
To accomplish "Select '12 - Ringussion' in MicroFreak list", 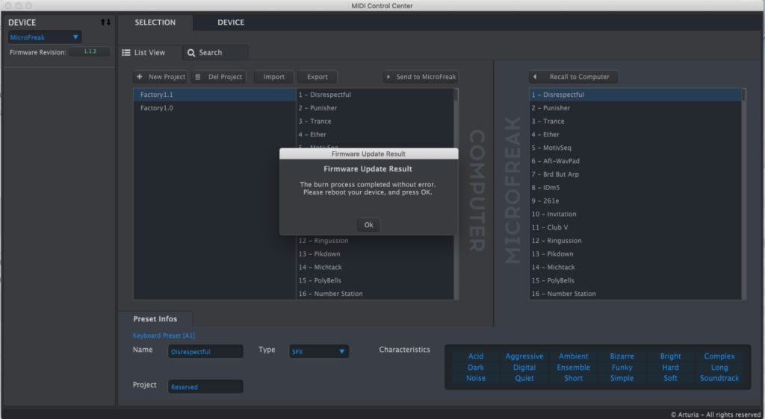I will [635, 240].
